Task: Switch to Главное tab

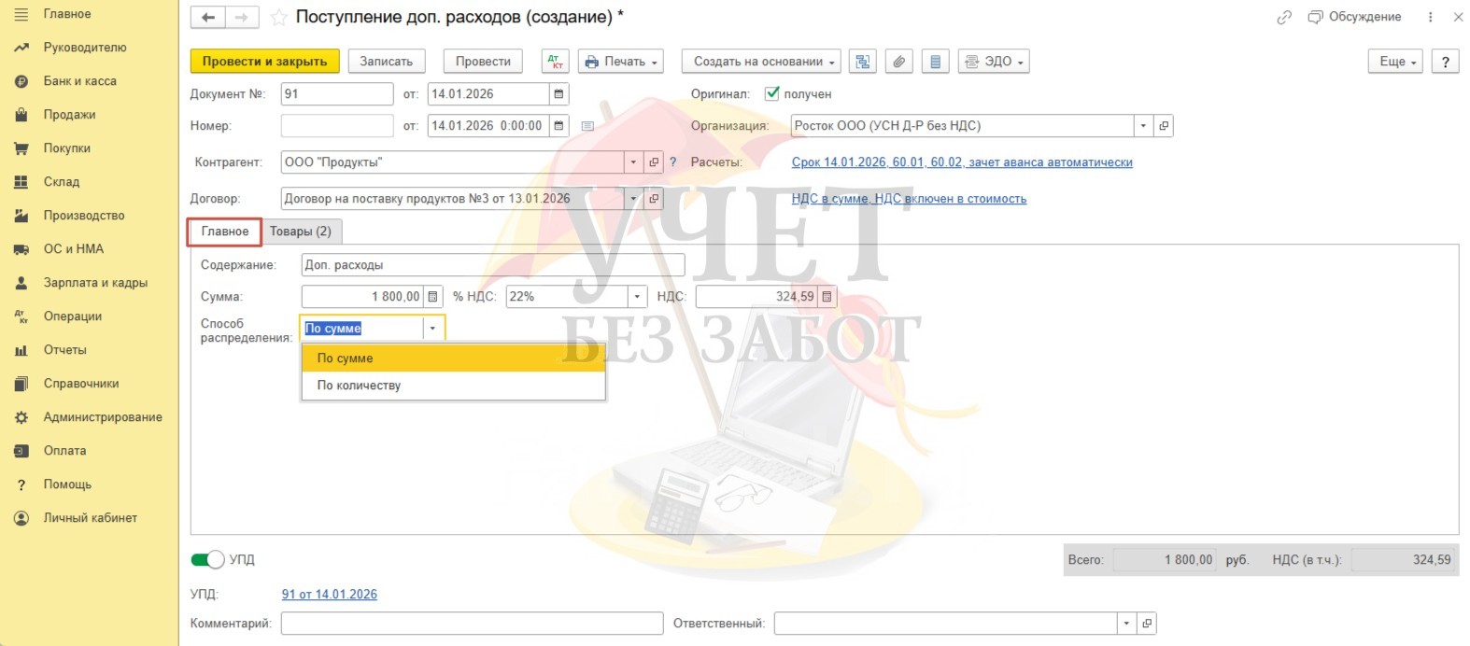Action: point(225,232)
